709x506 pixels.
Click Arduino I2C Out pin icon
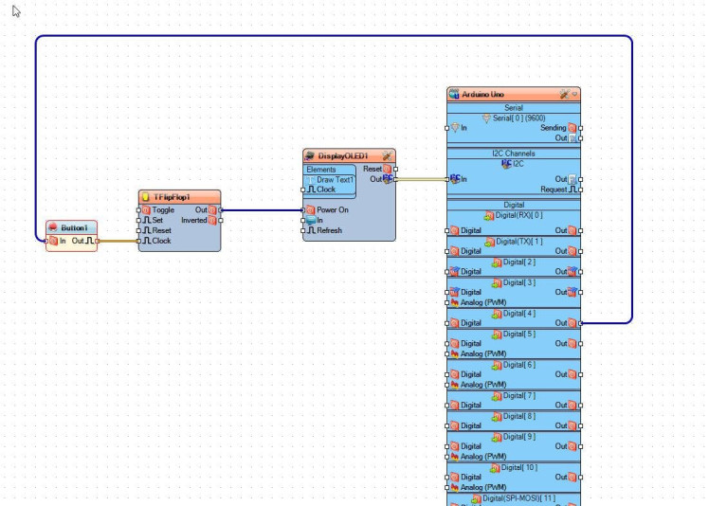pos(573,179)
